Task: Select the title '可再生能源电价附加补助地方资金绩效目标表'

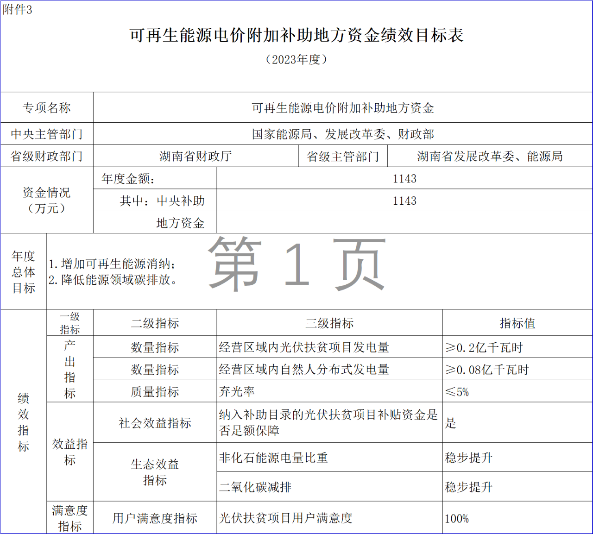Action: point(296,35)
